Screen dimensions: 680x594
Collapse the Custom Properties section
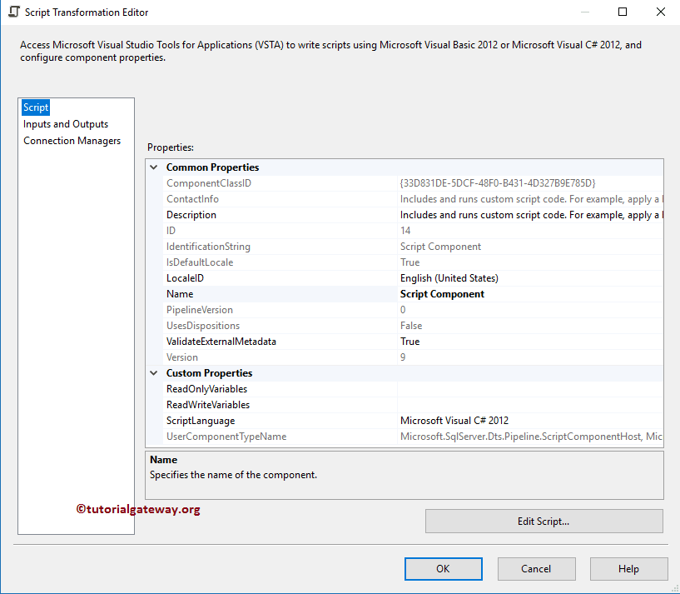click(x=153, y=372)
